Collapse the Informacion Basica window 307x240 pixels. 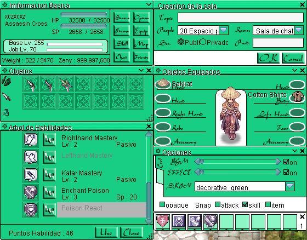149,4
